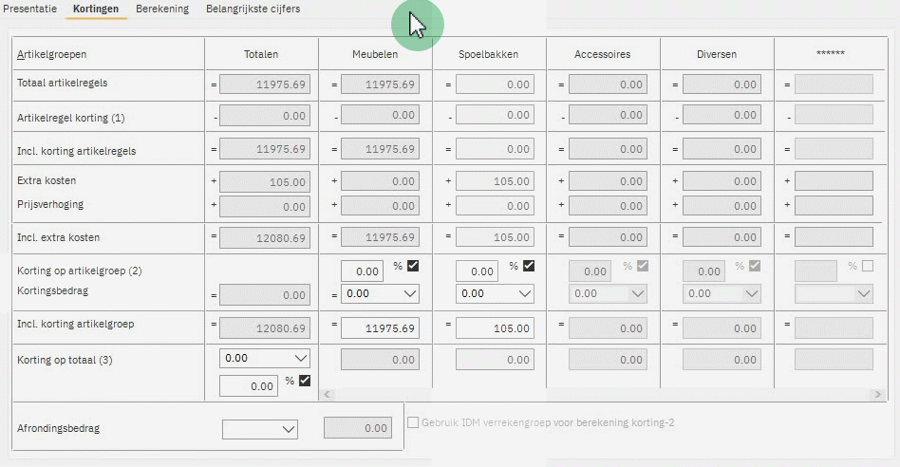
Task: Toggle Accessoires percentage checkbox for korting artikelgroep
Action: tap(643, 266)
